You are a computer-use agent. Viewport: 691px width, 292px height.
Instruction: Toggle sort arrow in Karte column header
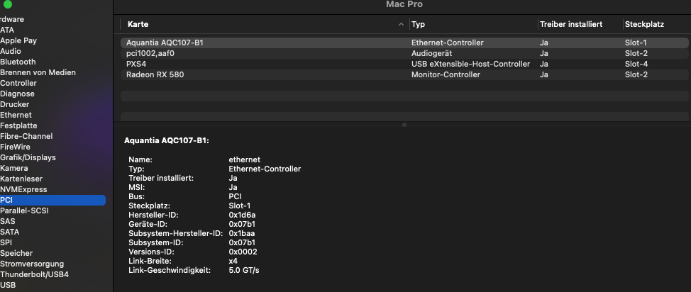coord(401,25)
